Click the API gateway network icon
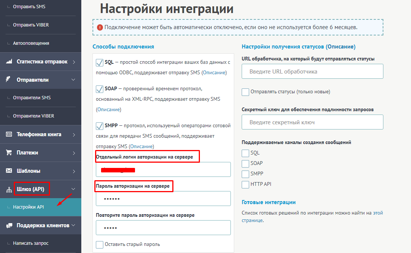 pos(9,190)
